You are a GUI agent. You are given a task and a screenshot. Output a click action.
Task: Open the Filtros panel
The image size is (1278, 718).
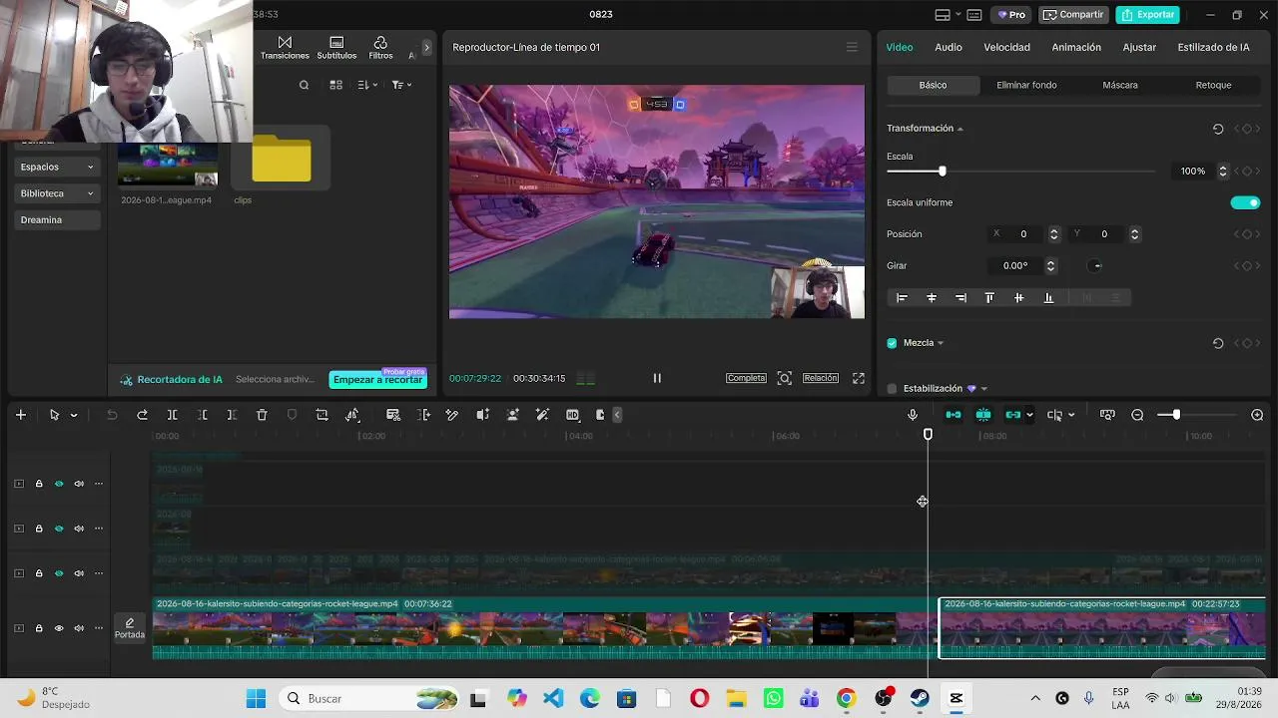click(380, 48)
